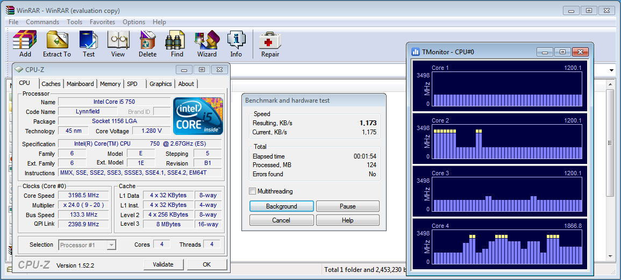Click the Instructions field listing MMX, SSE

click(140, 173)
